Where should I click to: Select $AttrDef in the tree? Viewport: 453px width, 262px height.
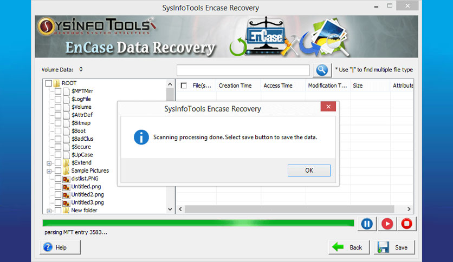(x=82, y=115)
